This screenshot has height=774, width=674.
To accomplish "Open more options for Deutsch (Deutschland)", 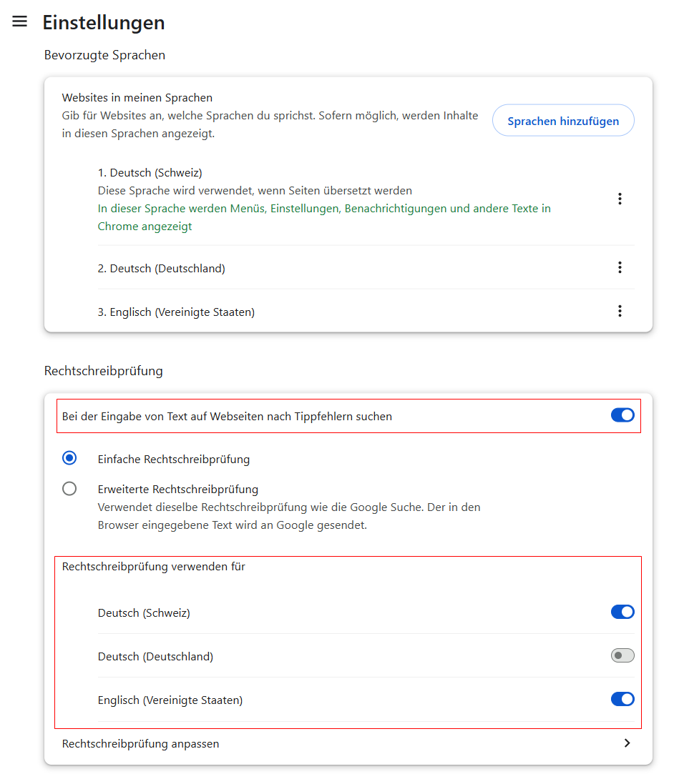I will pyautogui.click(x=620, y=267).
